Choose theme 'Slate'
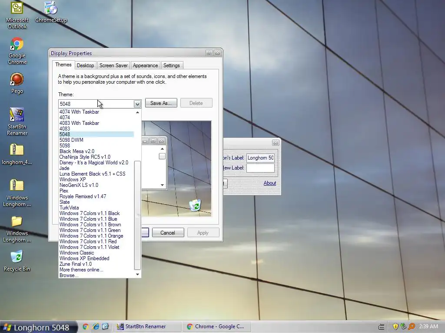Image resolution: width=445 pixels, height=333 pixels. [96, 202]
